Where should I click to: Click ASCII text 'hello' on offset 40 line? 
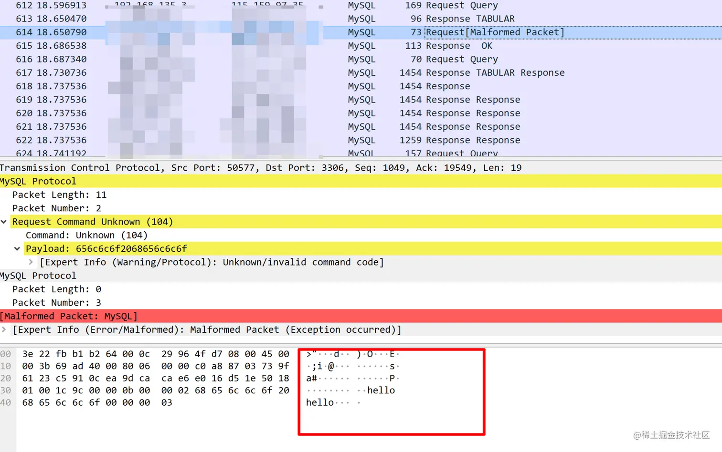pyautogui.click(x=320, y=402)
